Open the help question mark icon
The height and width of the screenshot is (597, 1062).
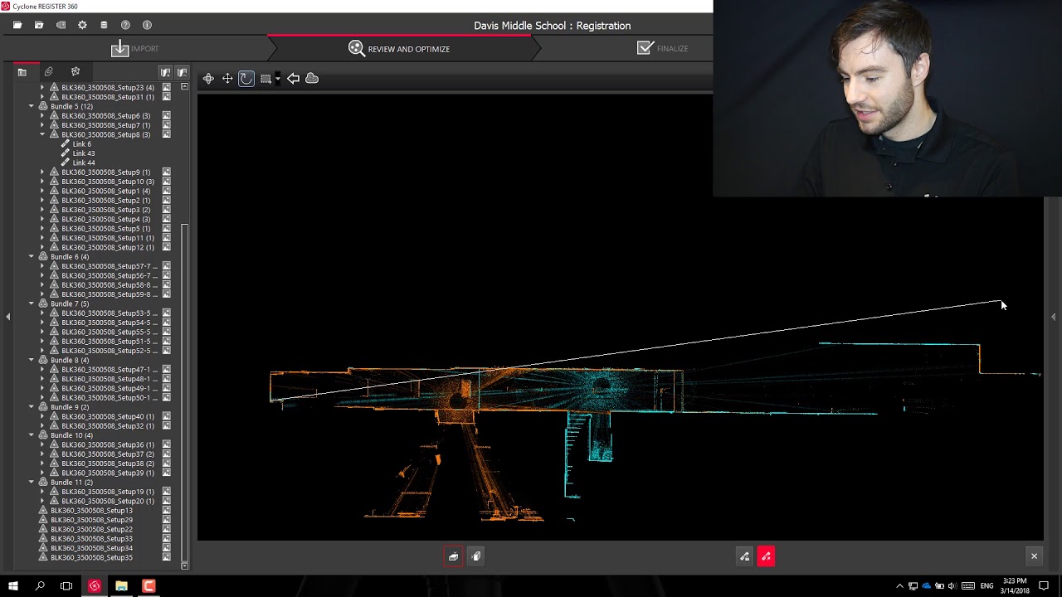[125, 25]
